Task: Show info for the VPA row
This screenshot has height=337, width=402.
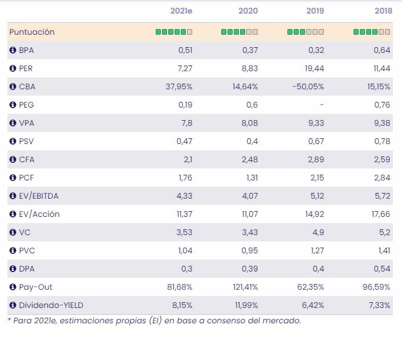Action: [x=13, y=123]
